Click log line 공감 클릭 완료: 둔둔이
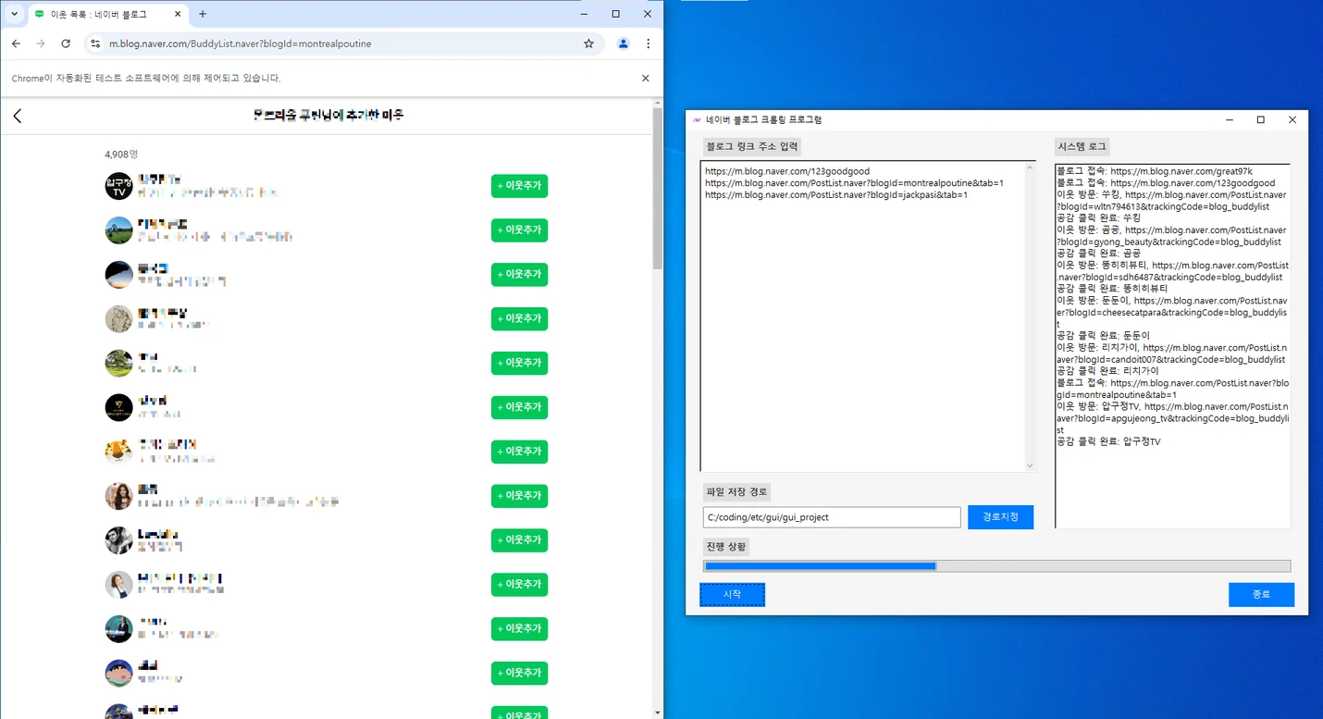The width and height of the screenshot is (1323, 719). (x=1103, y=336)
